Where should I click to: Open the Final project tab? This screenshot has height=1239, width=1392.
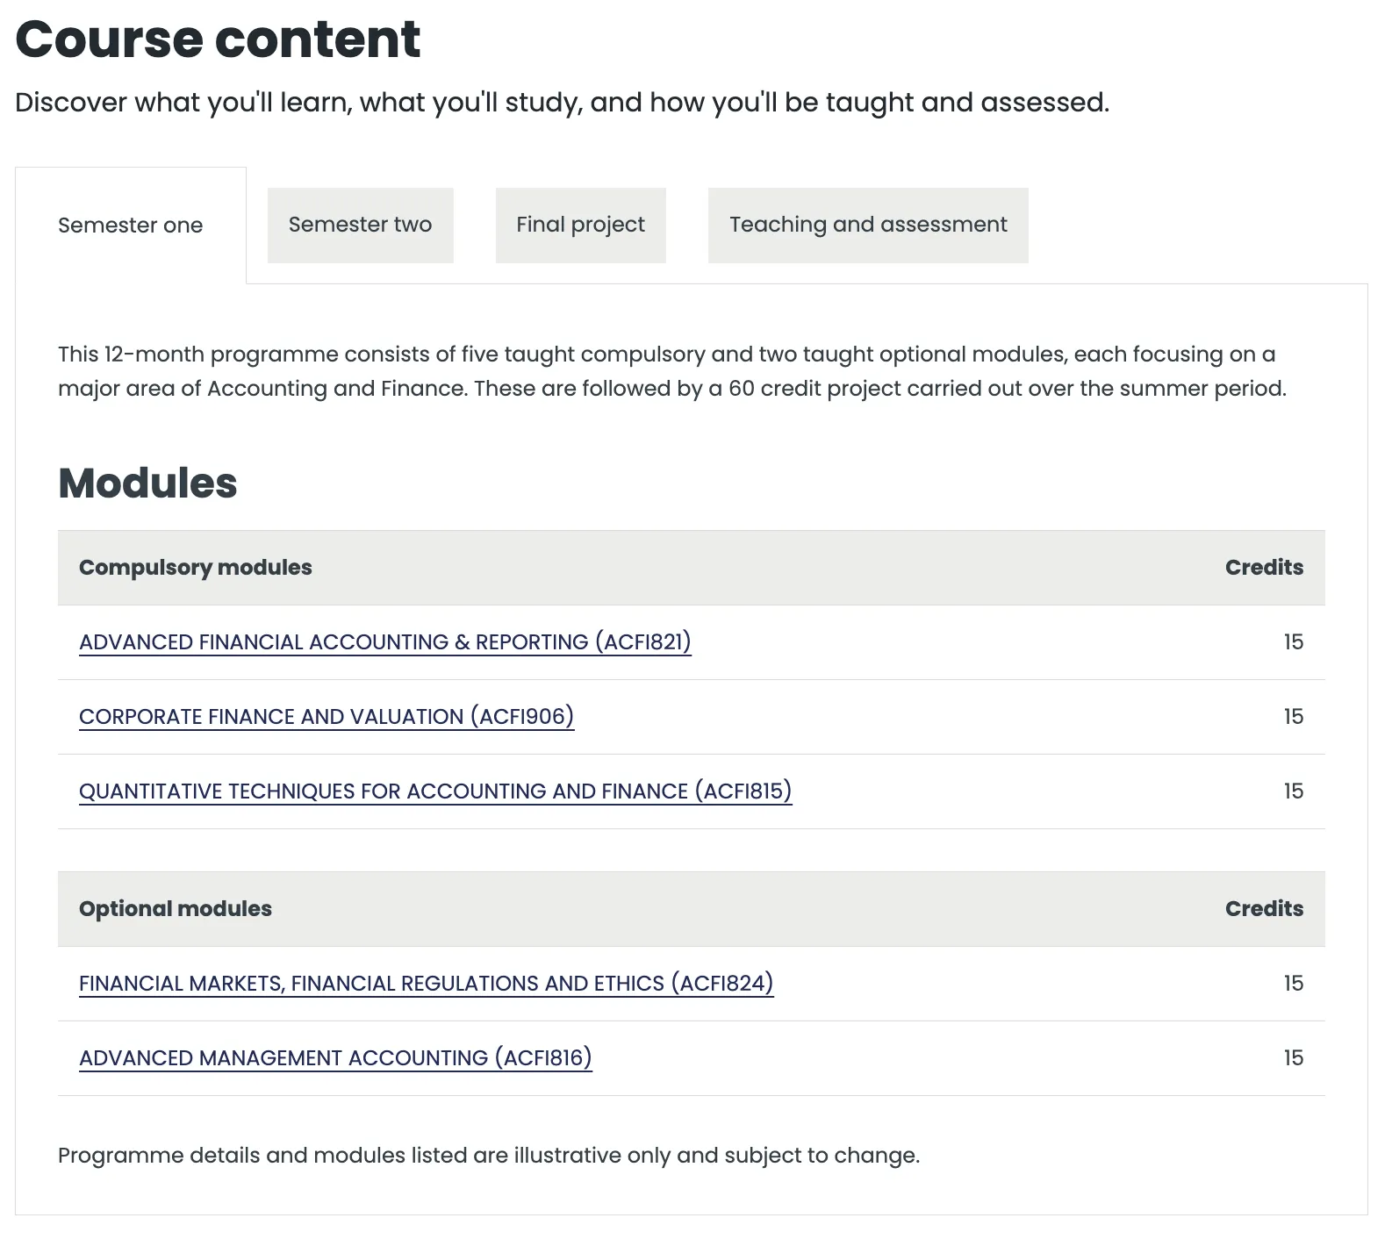pos(580,225)
